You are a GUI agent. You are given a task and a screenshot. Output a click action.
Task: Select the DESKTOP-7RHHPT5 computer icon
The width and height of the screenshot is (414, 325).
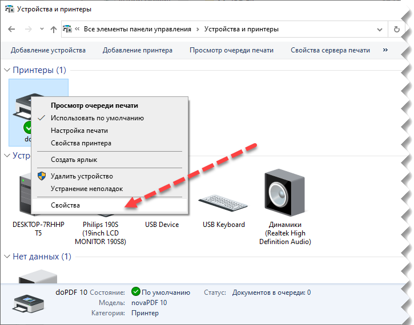point(25,194)
